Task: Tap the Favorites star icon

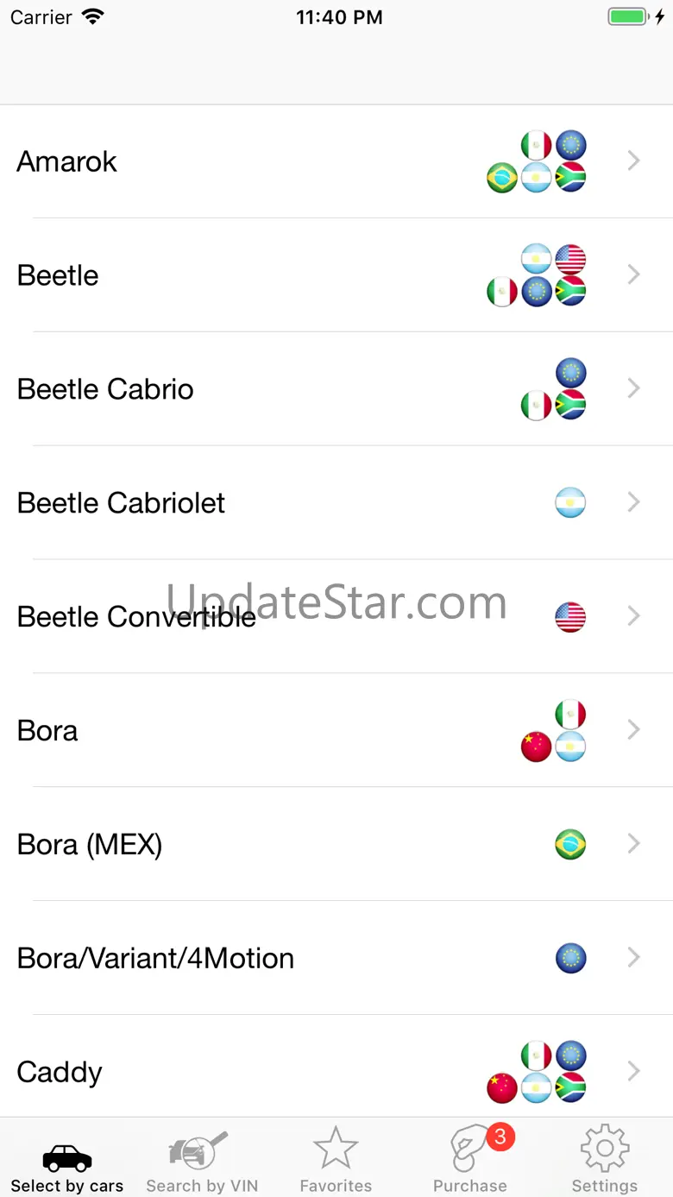Action: [x=336, y=1150]
